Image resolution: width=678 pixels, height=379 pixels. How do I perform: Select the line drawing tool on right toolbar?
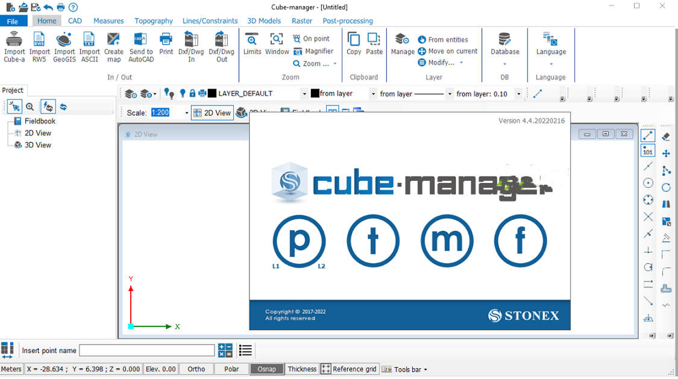(x=648, y=136)
